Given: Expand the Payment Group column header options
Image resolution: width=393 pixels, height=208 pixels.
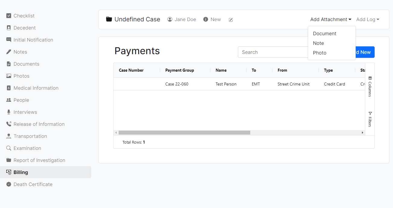Looking at the screenshot, I should click(x=179, y=70).
